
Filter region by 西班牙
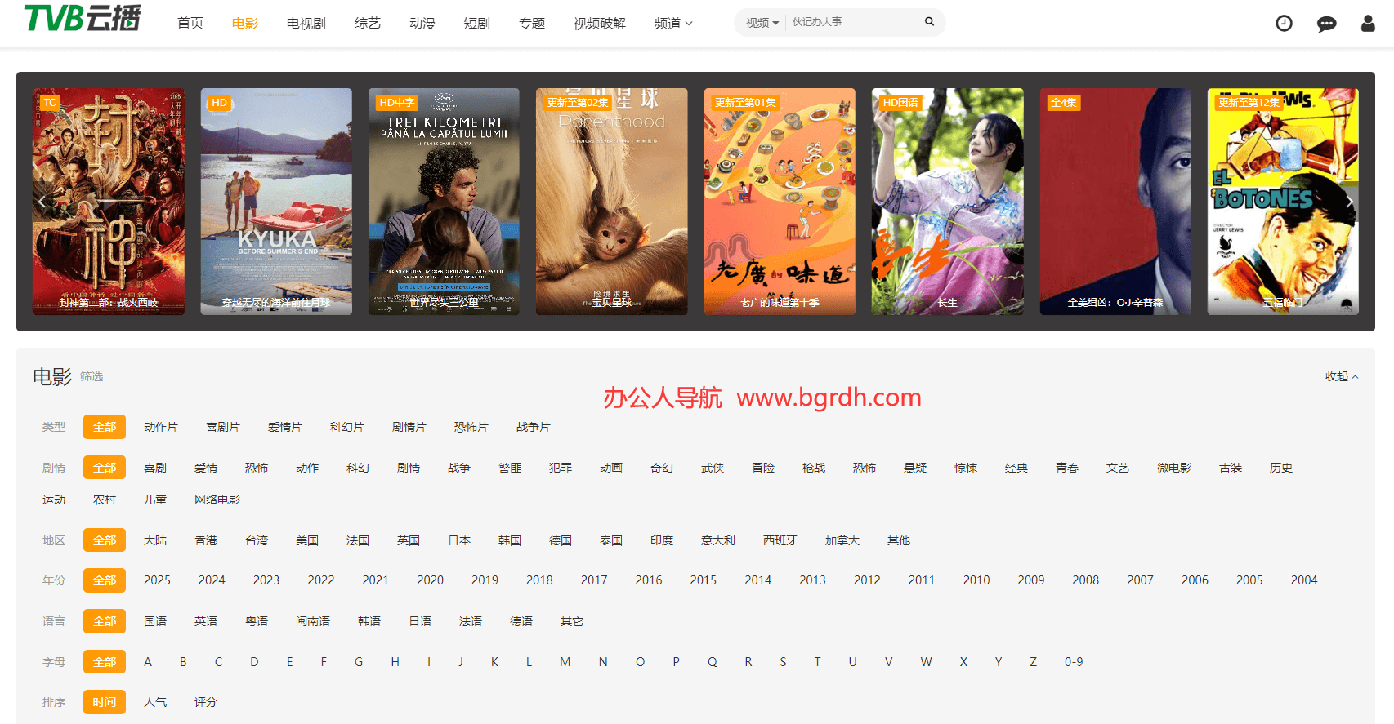pyautogui.click(x=780, y=540)
